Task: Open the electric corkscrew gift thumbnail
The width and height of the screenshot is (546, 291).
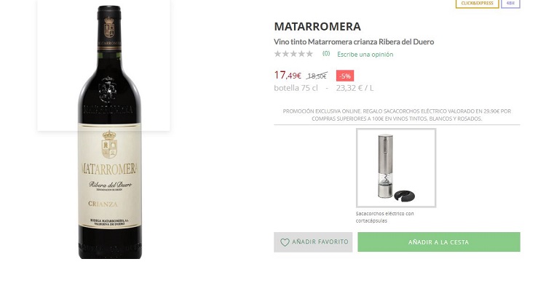Action: 396,168
